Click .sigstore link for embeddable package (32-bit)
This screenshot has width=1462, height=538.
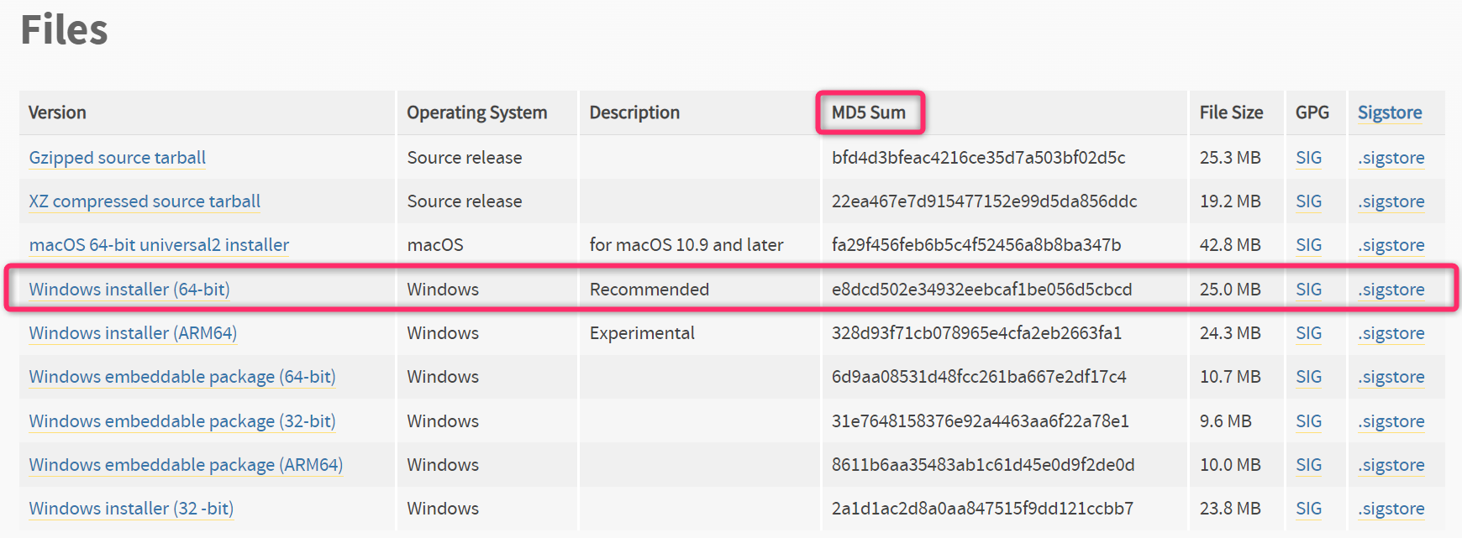click(1391, 421)
